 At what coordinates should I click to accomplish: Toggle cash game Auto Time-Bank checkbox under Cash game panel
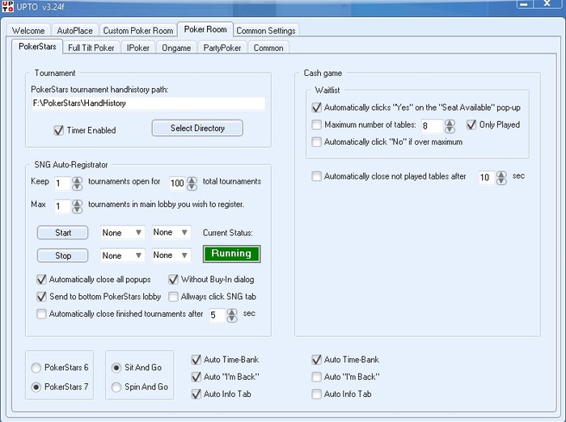(x=317, y=360)
